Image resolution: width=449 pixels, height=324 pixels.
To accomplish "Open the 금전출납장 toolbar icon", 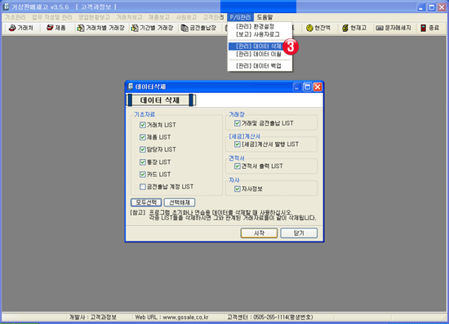I will (198, 28).
